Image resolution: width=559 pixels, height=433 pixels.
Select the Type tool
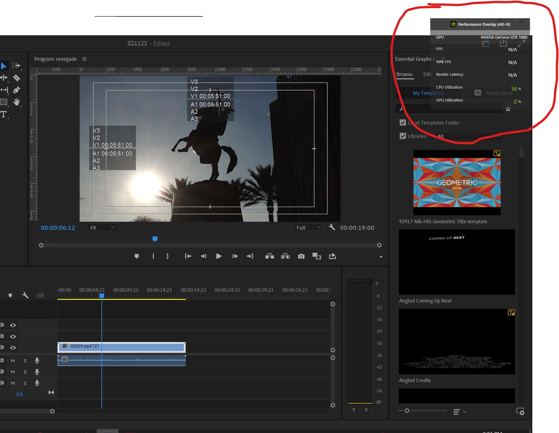(x=4, y=114)
